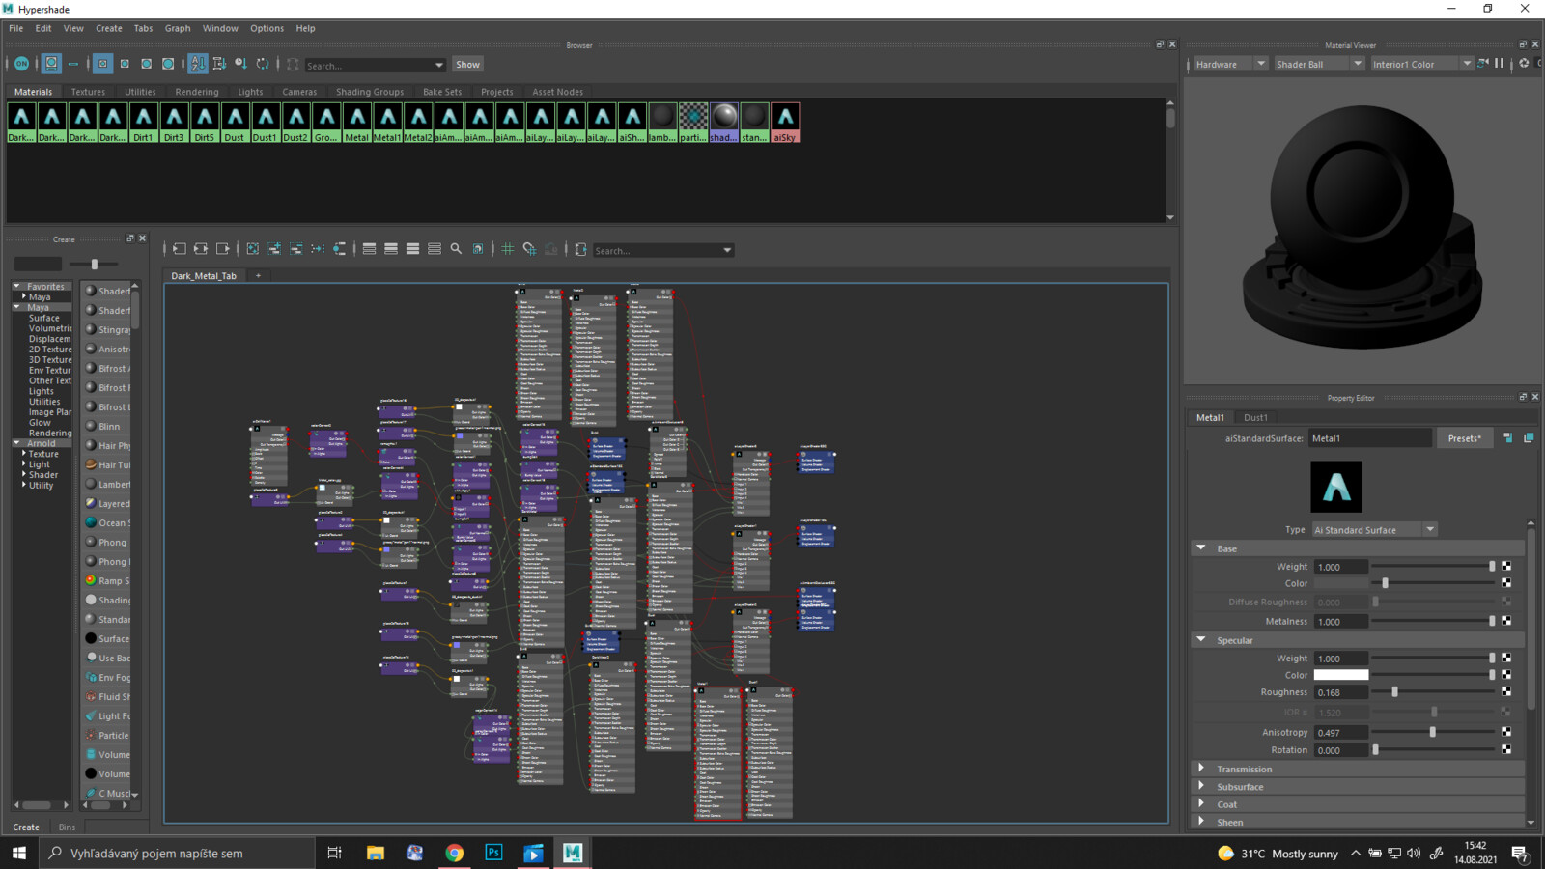The height and width of the screenshot is (869, 1545).
Task: Click the sort by type icon
Action: tap(219, 64)
